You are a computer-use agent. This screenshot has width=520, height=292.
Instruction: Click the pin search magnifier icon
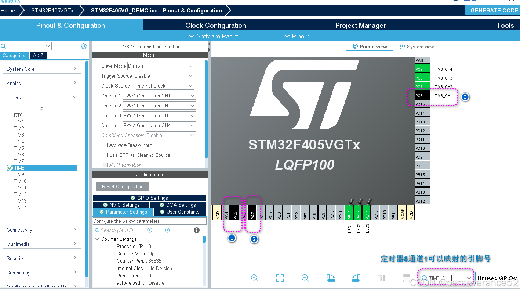[424, 278]
